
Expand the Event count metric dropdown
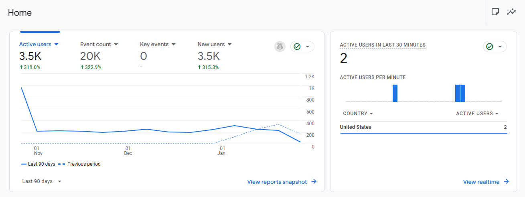(116, 45)
